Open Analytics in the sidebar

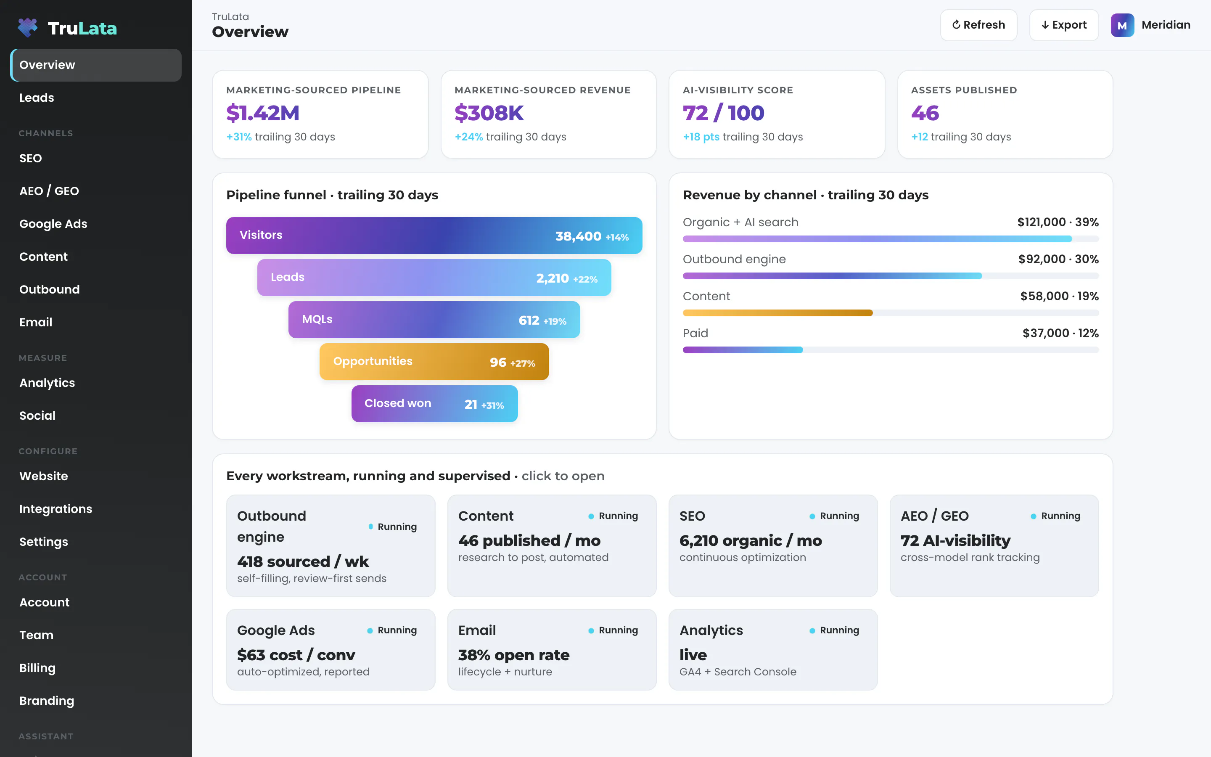coord(95,383)
